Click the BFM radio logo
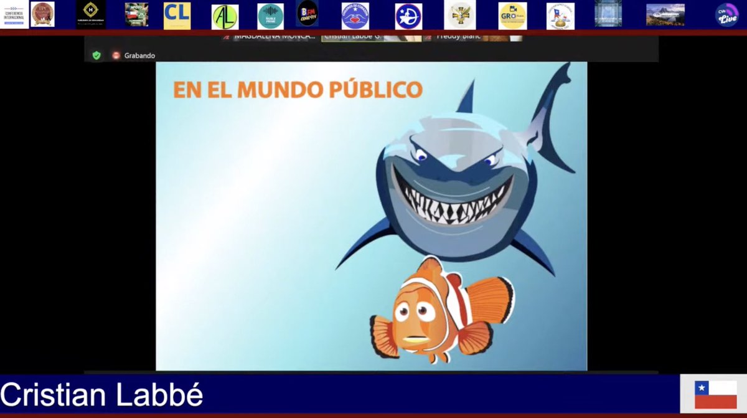 (x=308, y=14)
